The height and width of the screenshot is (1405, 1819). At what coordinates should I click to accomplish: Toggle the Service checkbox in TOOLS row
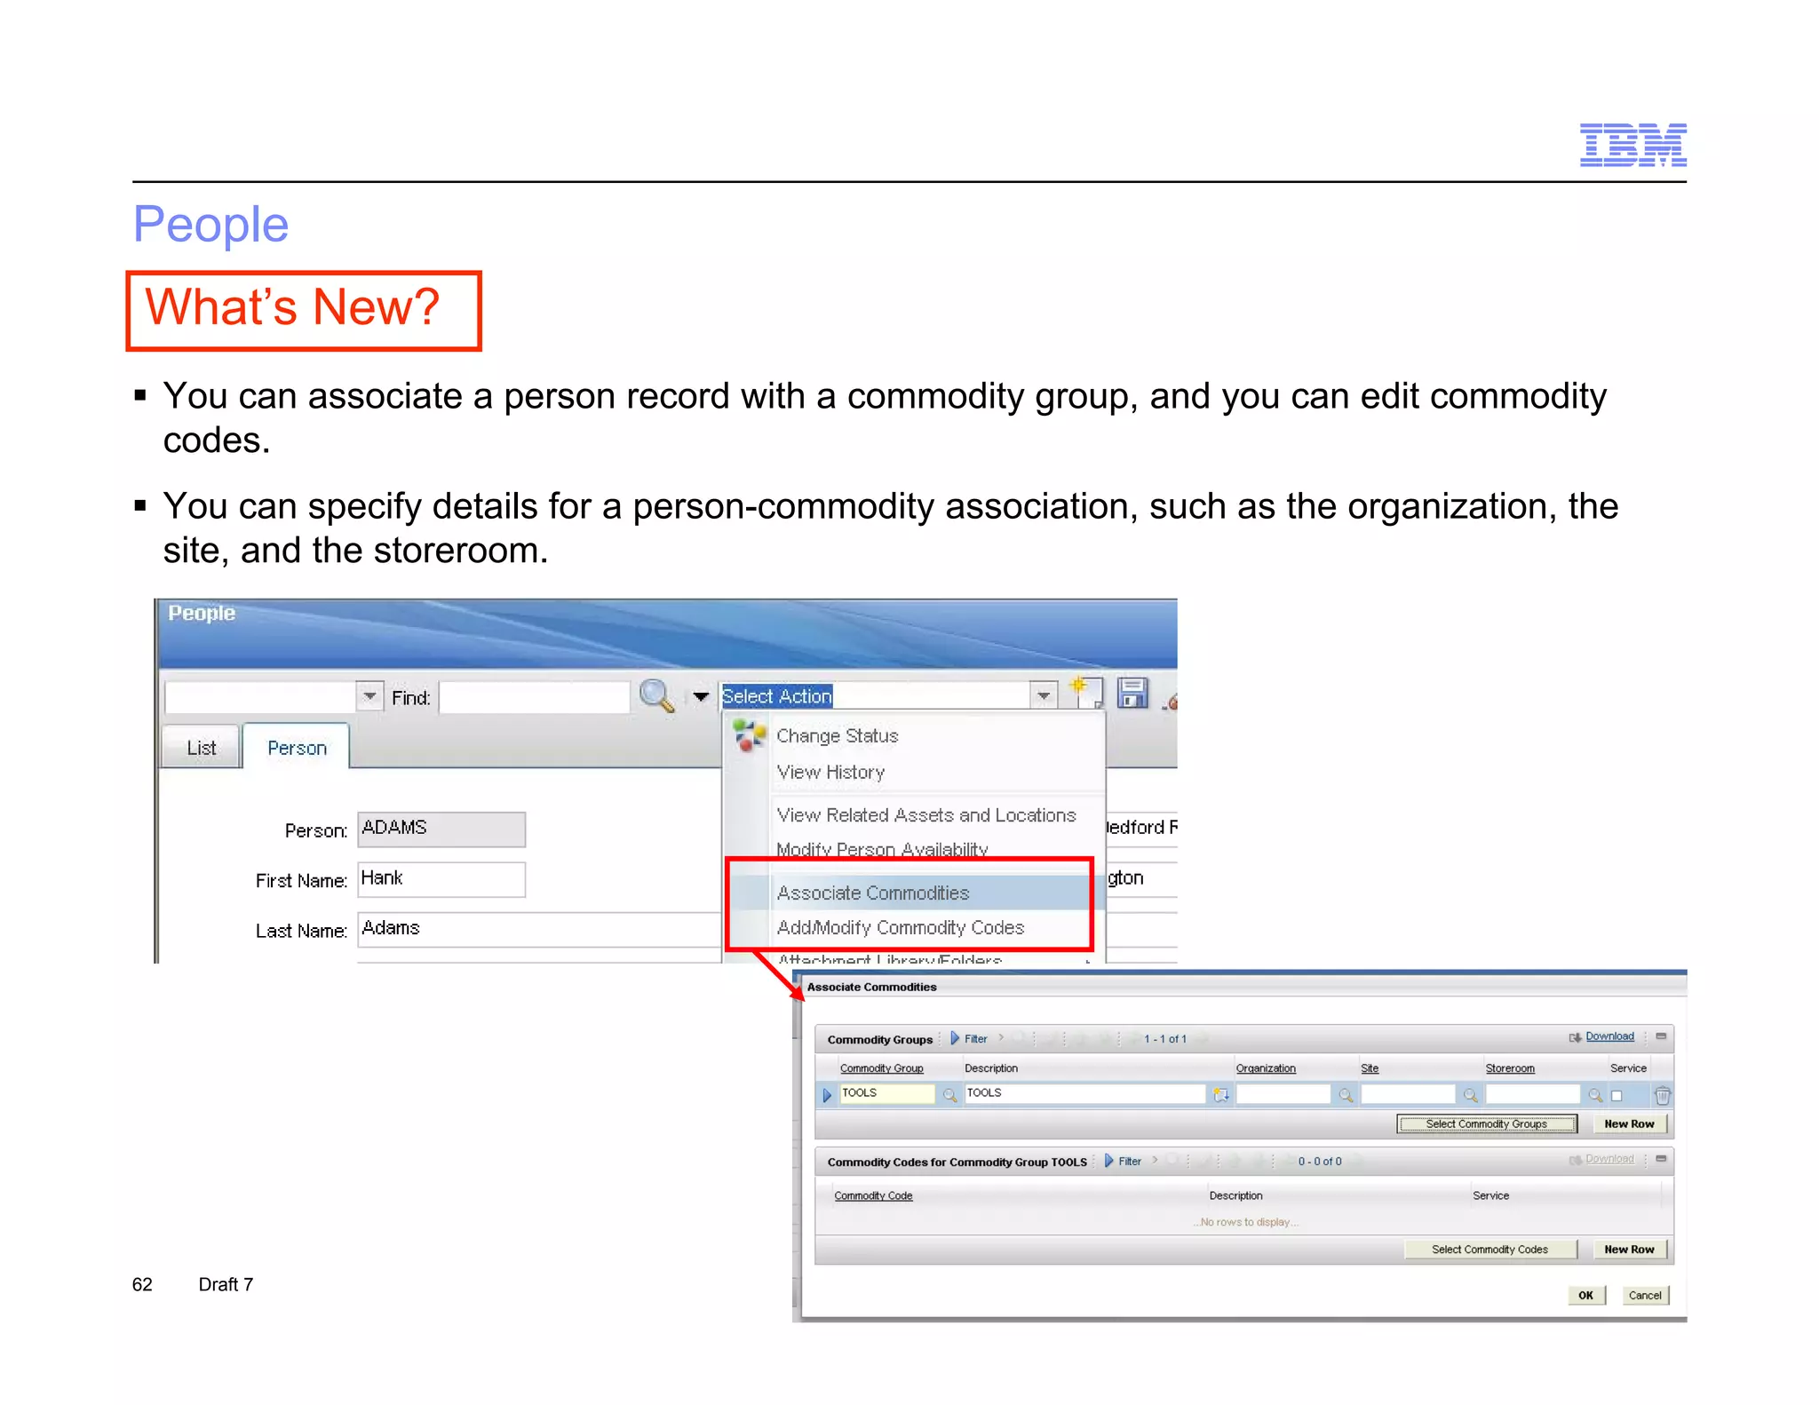click(x=1616, y=1096)
